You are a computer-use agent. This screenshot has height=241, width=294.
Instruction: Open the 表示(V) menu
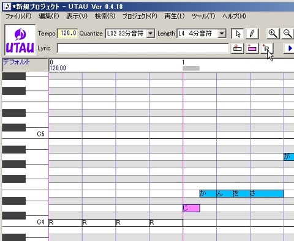[77, 17]
